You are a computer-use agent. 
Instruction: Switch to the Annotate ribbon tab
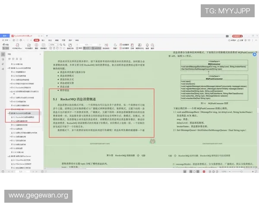50,40
